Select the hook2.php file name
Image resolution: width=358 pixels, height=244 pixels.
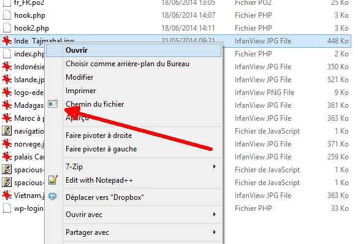[x=31, y=28]
